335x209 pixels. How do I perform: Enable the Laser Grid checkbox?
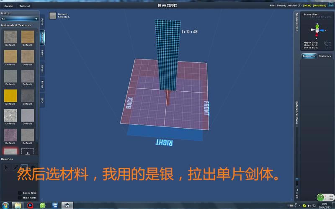[20, 193]
